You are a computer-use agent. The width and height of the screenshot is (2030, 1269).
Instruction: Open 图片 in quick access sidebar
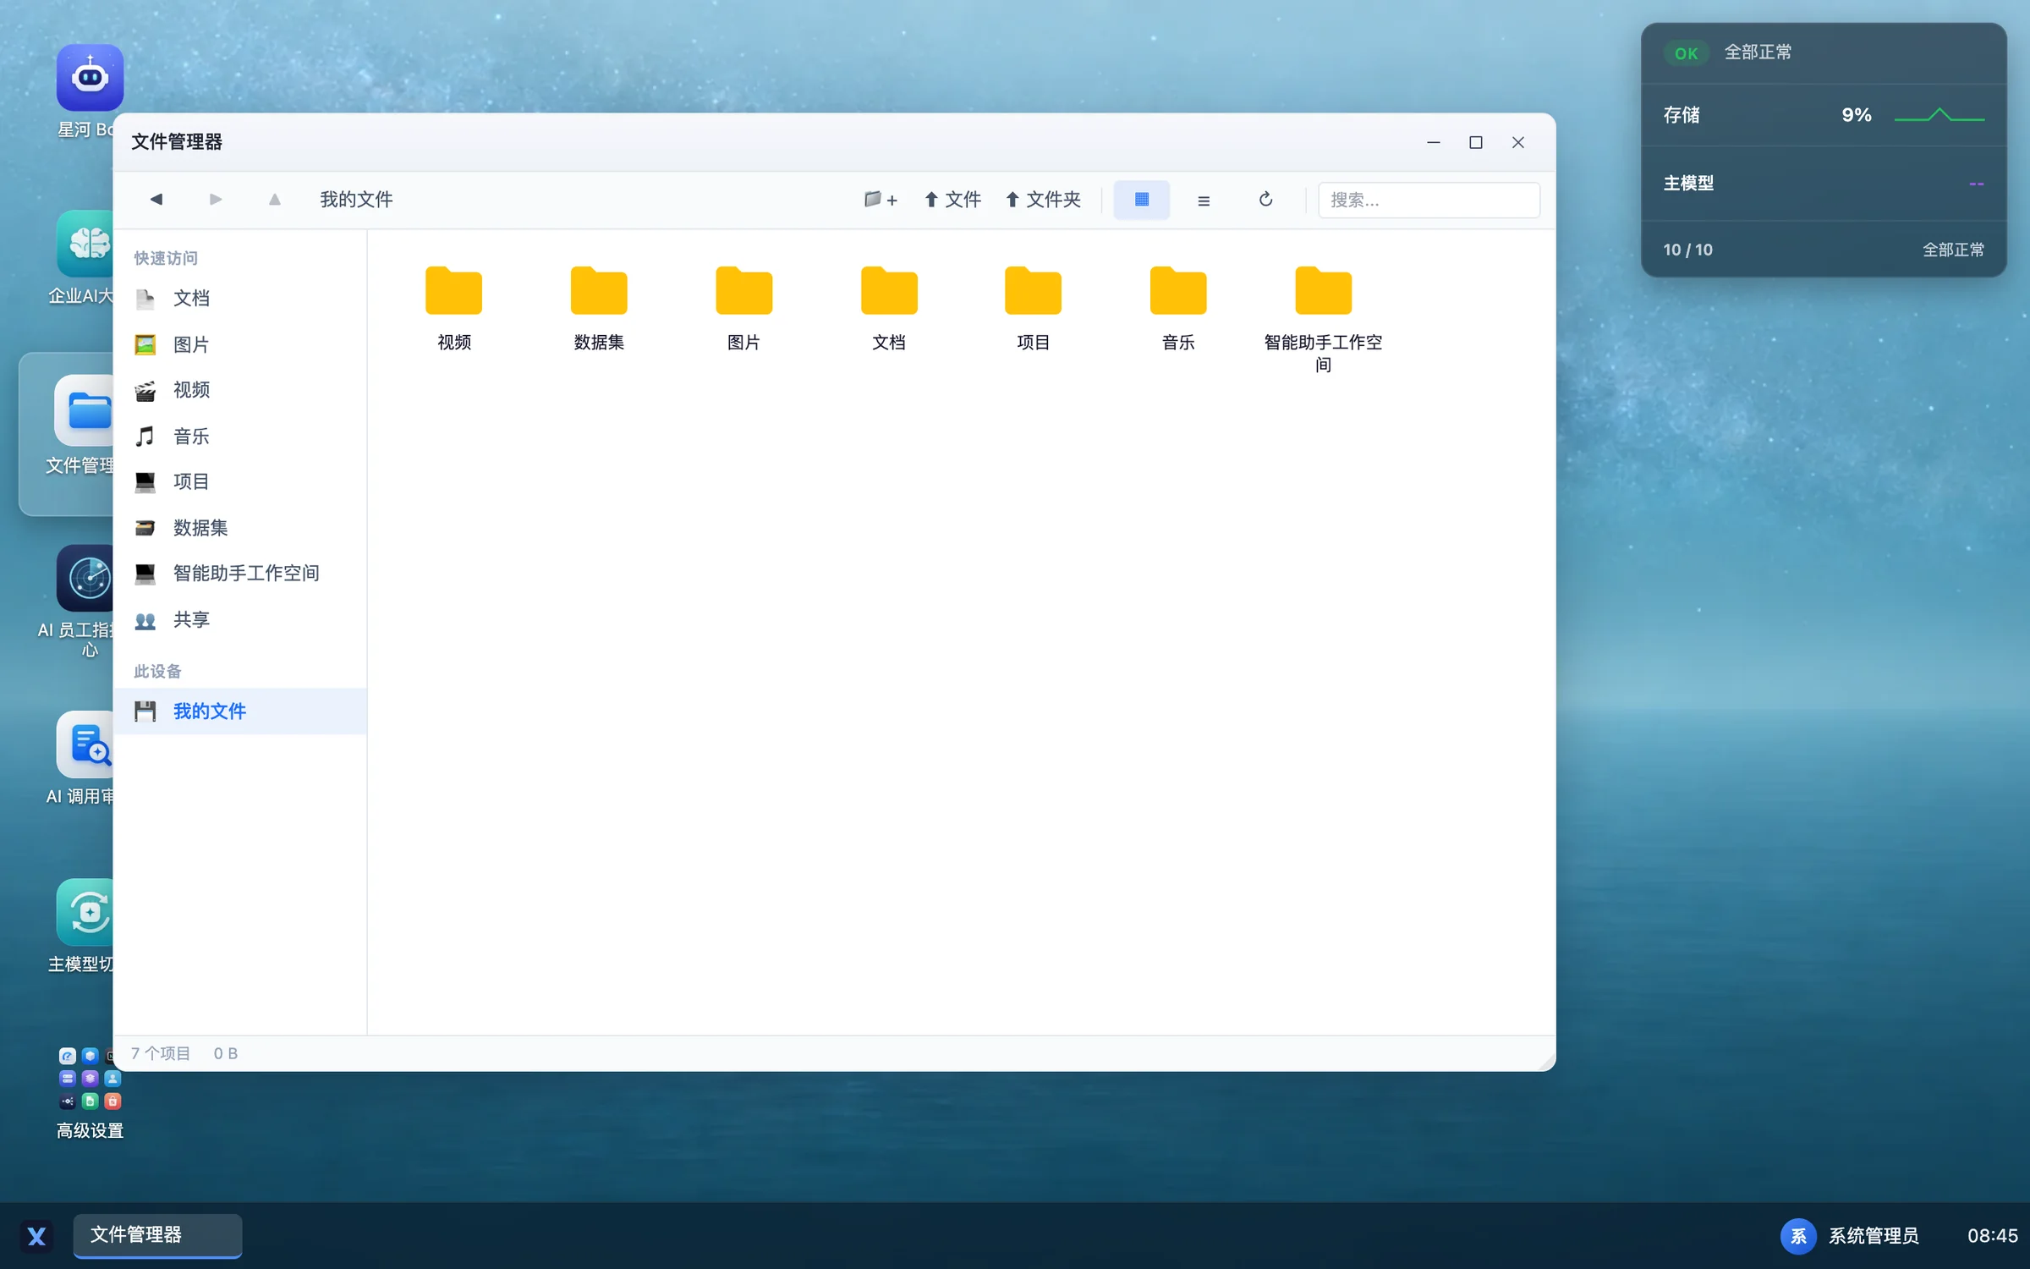pos(240,344)
